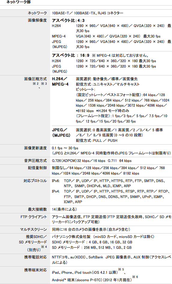
Task: Click the 画像解像度 row label
Action: point(37,20)
